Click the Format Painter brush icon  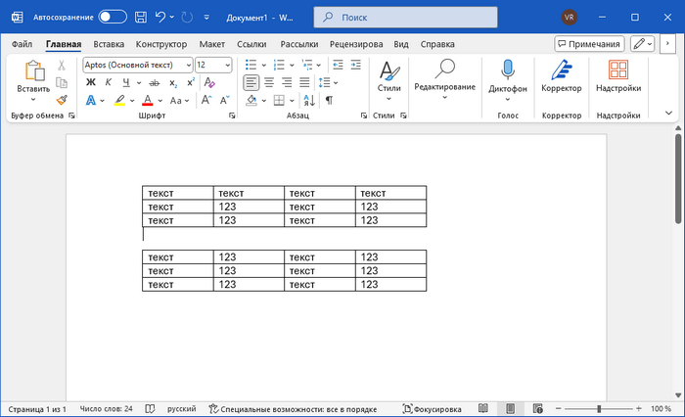pyautogui.click(x=62, y=100)
